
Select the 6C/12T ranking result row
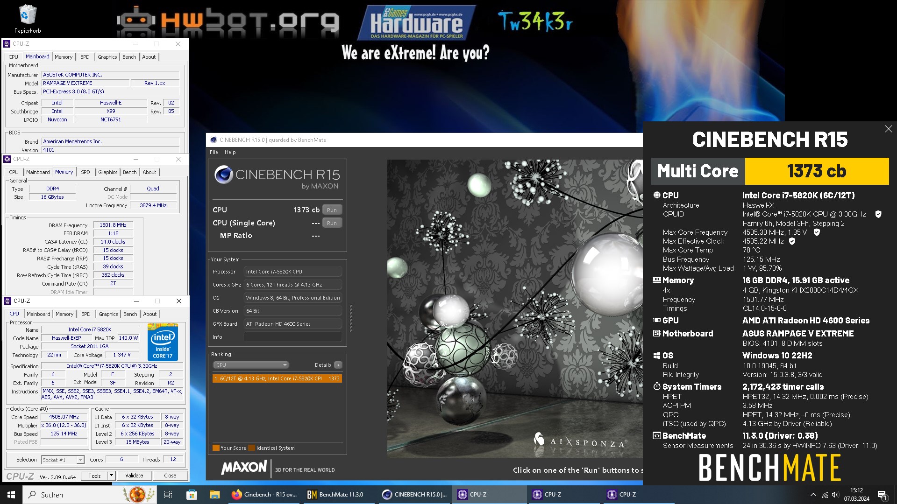(277, 378)
